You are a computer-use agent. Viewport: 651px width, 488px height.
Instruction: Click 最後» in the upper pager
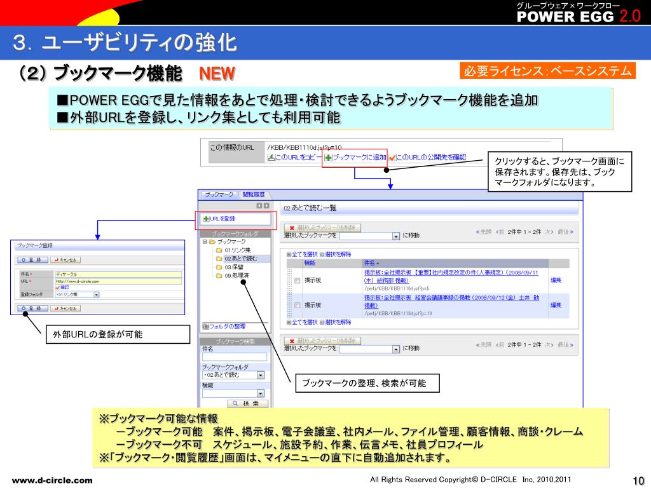565,232
